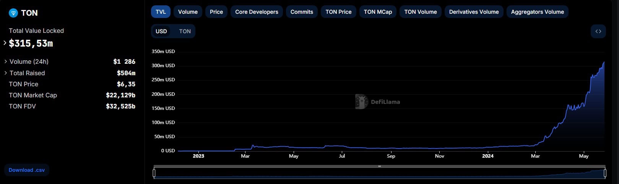This screenshot has height=184, width=619.
Task: Click the right handle of range slider
Action: point(605,173)
